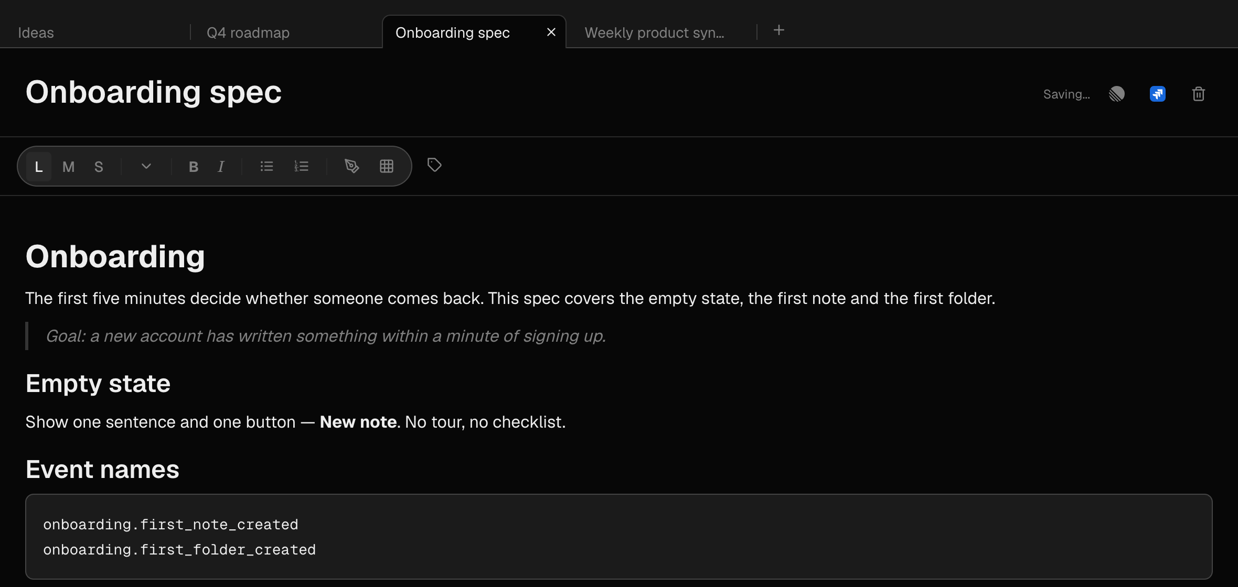Click the Linear integration icon
Image resolution: width=1238 pixels, height=587 pixels.
[x=1117, y=94]
